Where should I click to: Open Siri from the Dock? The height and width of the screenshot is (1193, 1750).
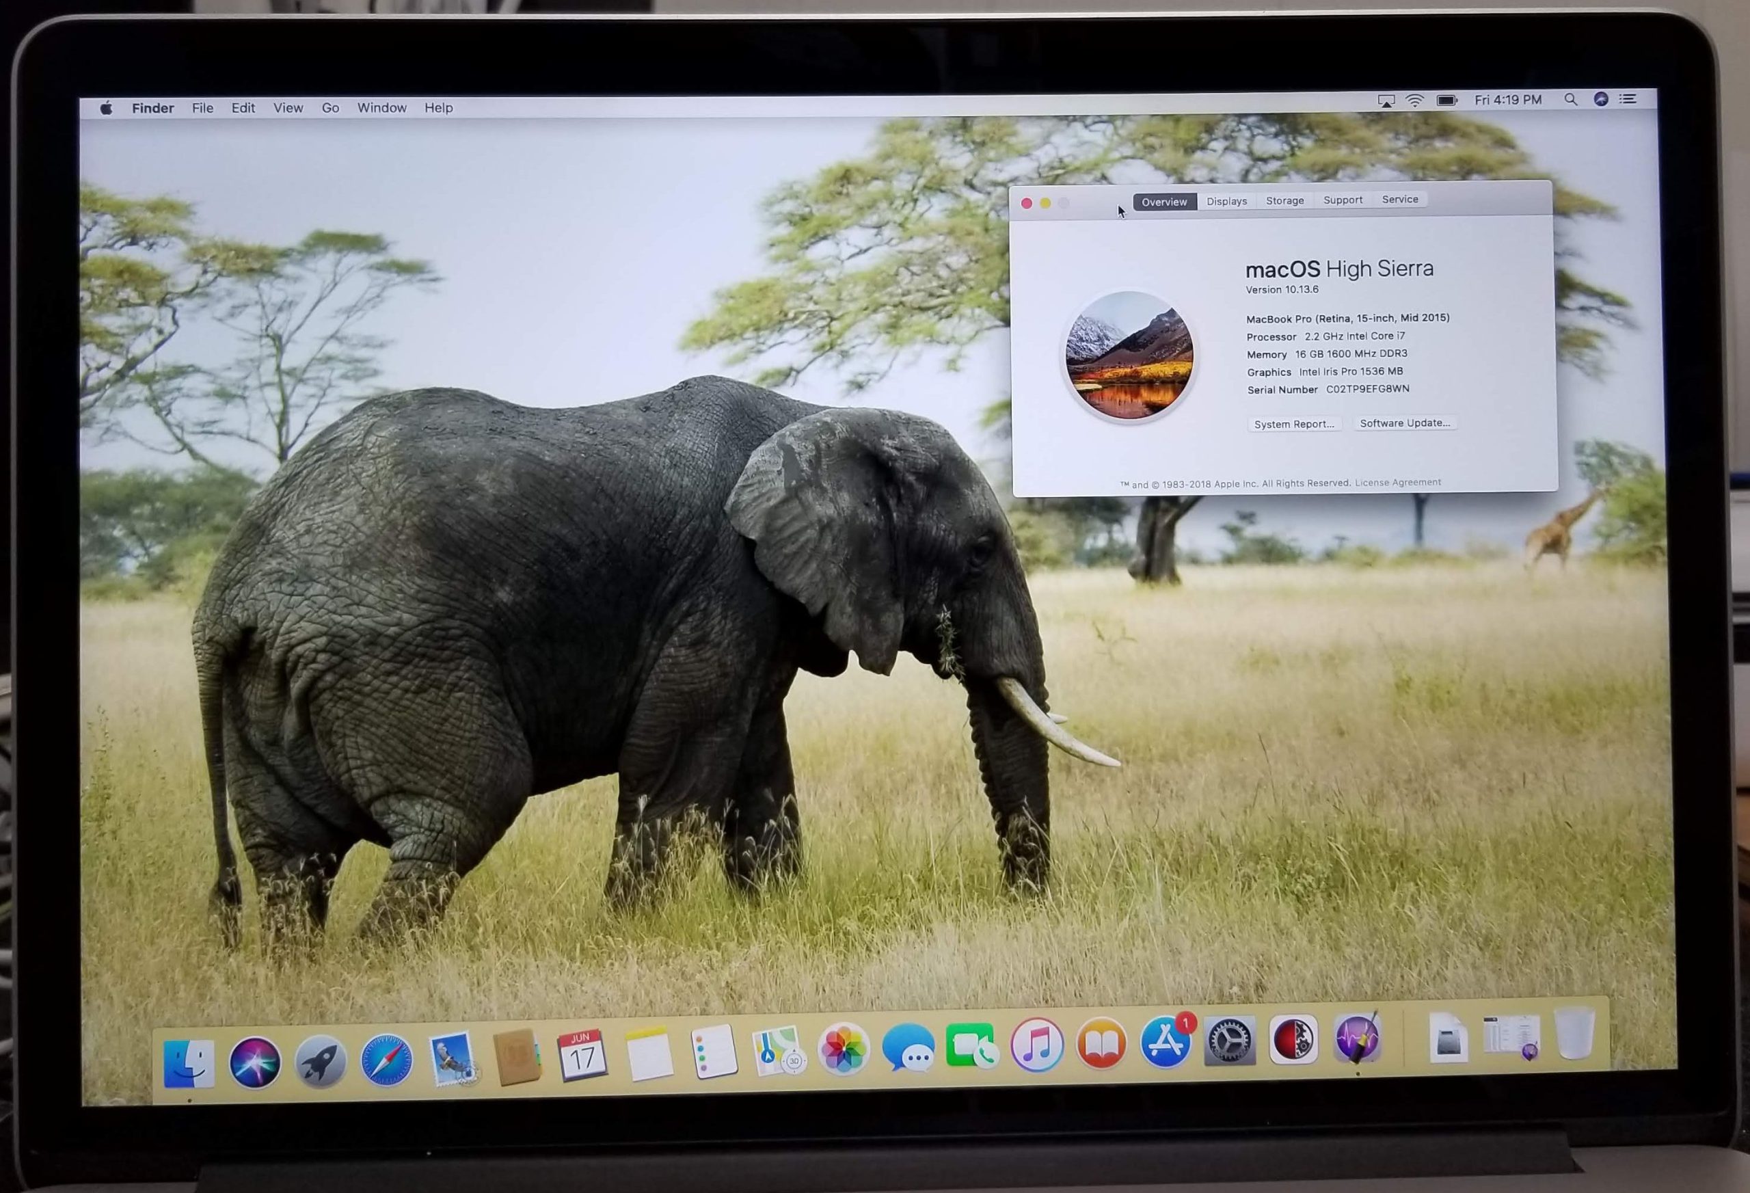(x=254, y=1062)
